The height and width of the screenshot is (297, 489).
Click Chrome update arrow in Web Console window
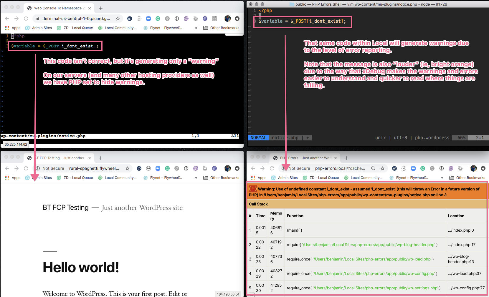[237, 19]
